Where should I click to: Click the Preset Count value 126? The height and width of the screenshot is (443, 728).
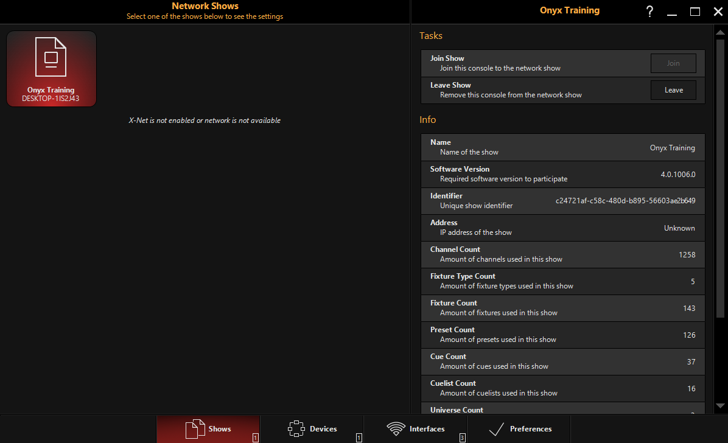(x=688, y=335)
